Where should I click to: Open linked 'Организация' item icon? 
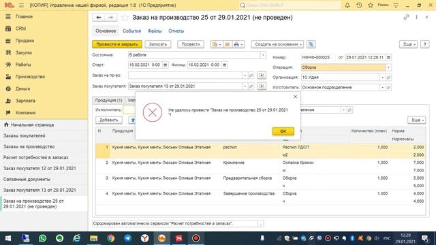(x=389, y=77)
